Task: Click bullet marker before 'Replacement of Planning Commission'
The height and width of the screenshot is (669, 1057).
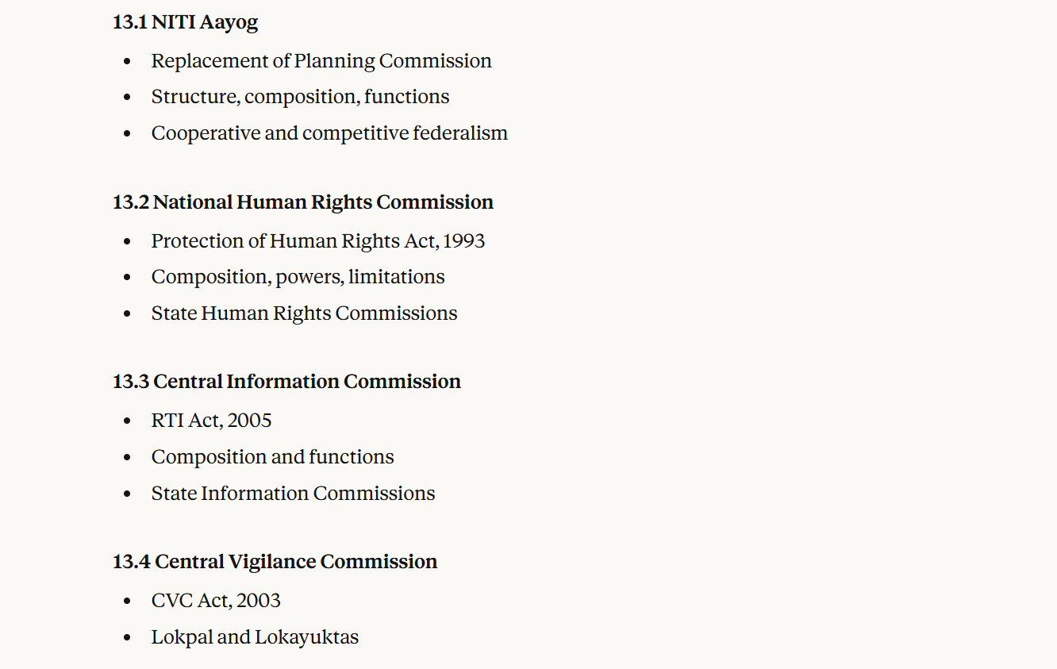Action: click(x=127, y=62)
